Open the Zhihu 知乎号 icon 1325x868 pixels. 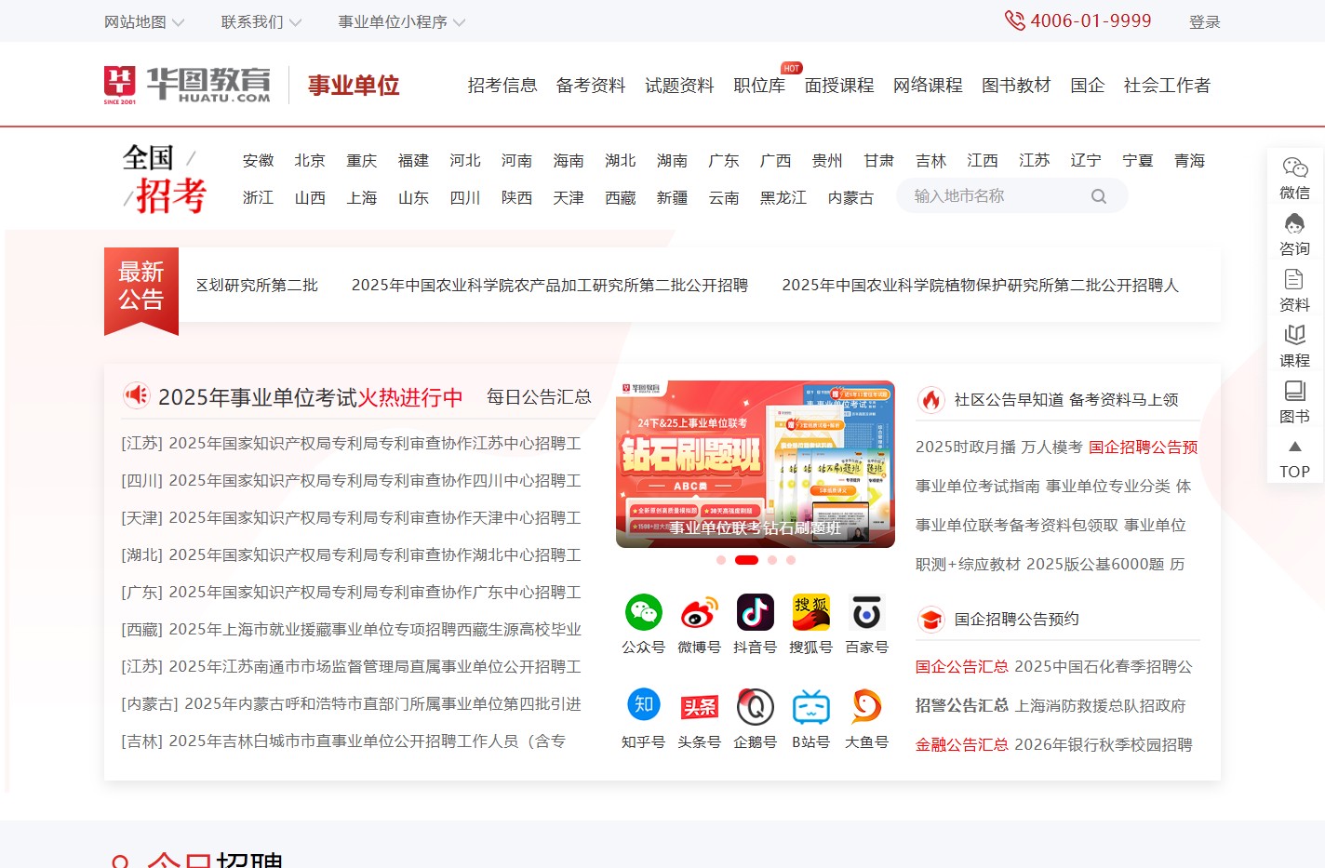643,705
